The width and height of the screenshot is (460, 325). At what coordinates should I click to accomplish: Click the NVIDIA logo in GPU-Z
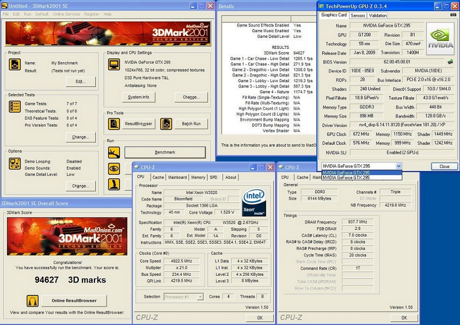(x=440, y=38)
